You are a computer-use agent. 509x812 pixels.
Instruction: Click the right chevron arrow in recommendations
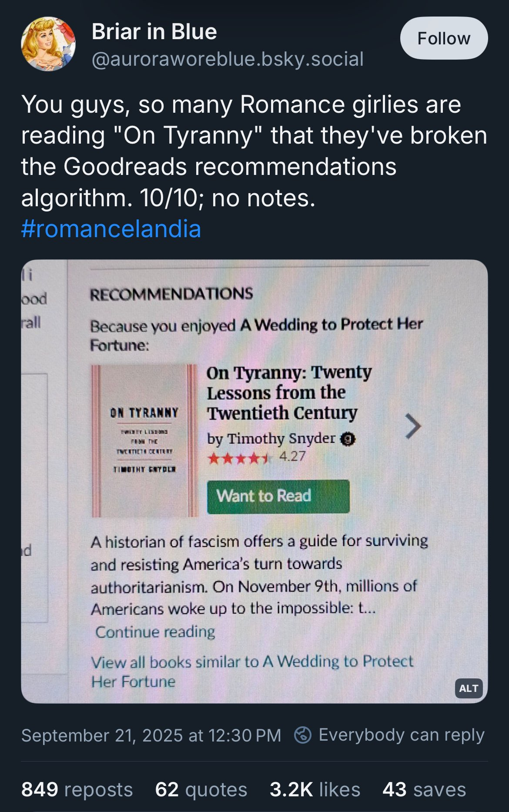click(412, 426)
